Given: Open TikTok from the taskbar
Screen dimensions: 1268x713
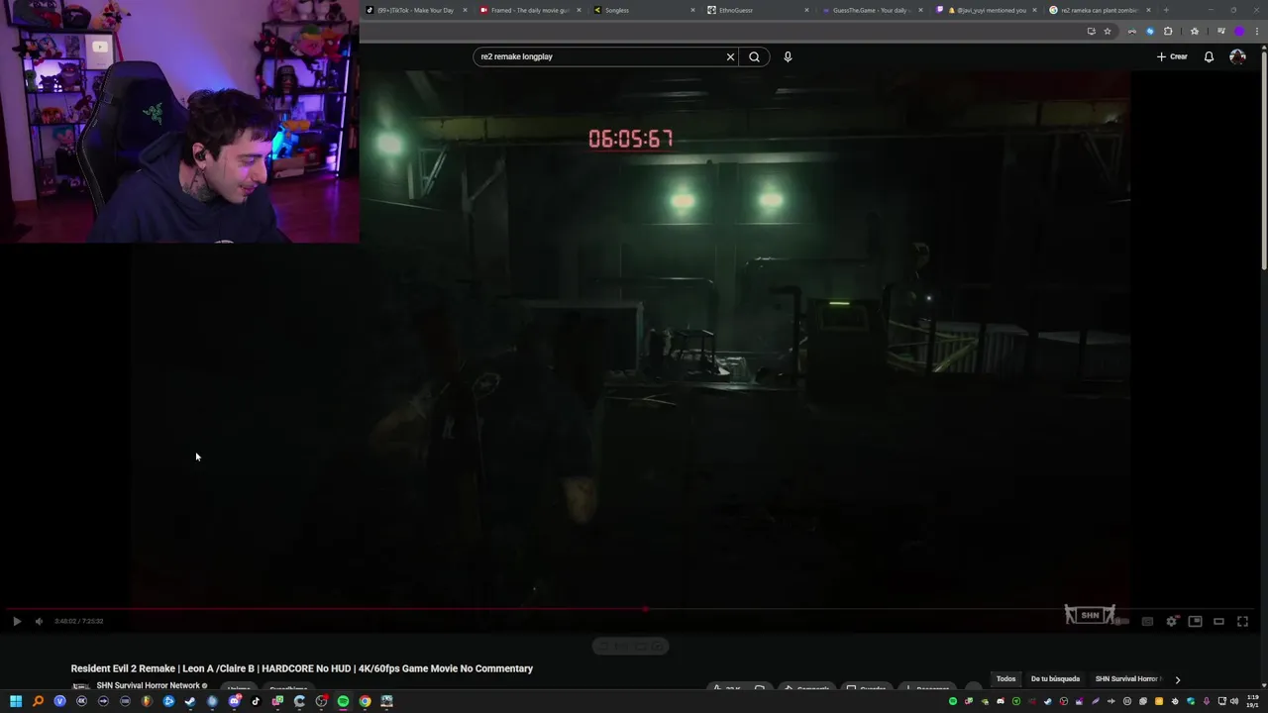Looking at the screenshot, I should (x=256, y=701).
